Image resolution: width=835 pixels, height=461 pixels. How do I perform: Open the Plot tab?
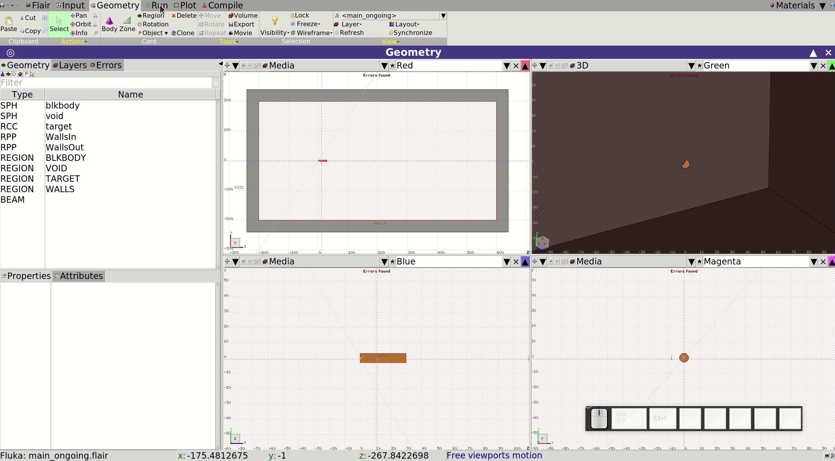(x=185, y=6)
